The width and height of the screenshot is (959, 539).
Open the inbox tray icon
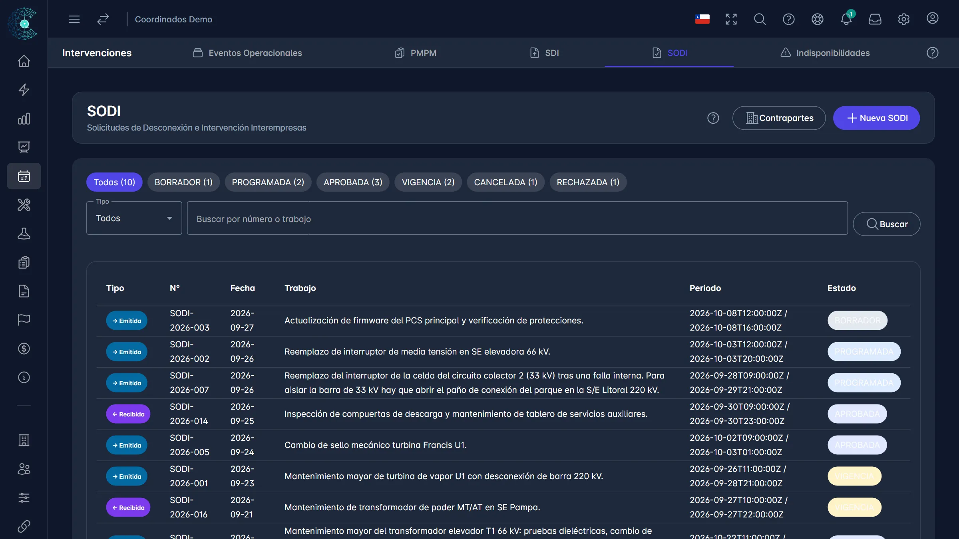[875, 19]
